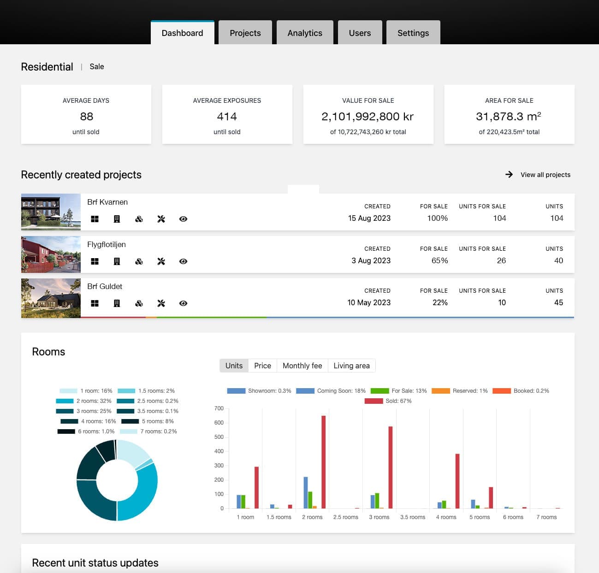Toggle the Showroom legend swatch
599x573 pixels.
coord(236,391)
